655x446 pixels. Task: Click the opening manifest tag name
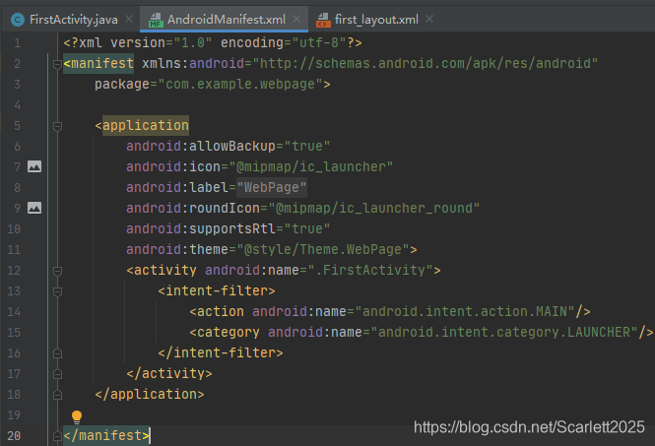point(101,63)
